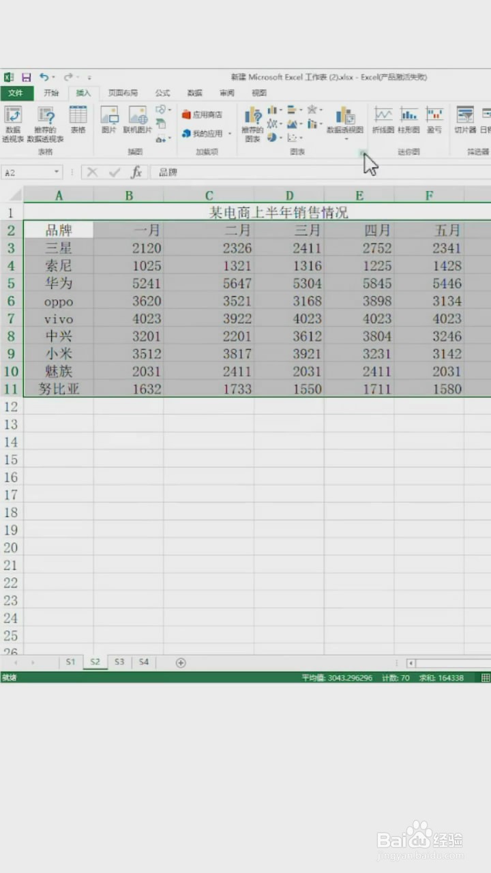Select row 5 header
491x873 pixels.
[11, 283]
